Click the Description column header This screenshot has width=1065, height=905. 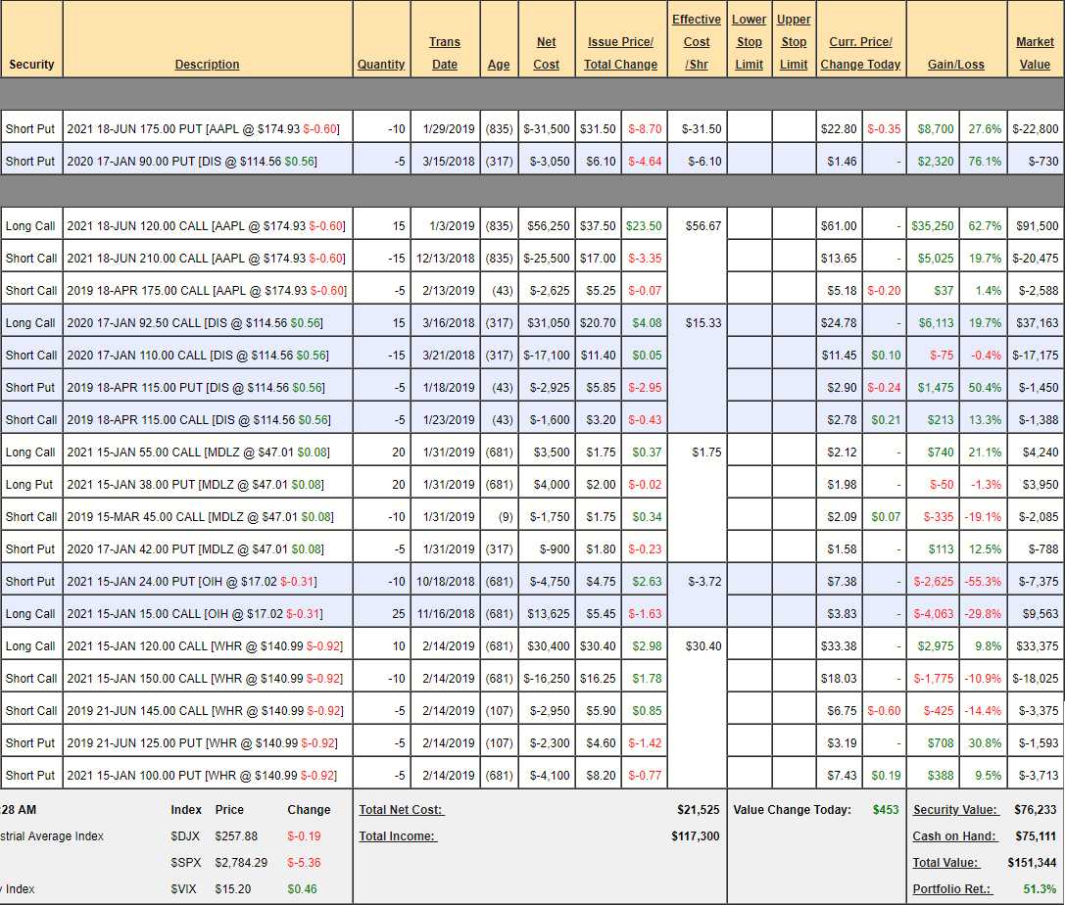pos(207,65)
